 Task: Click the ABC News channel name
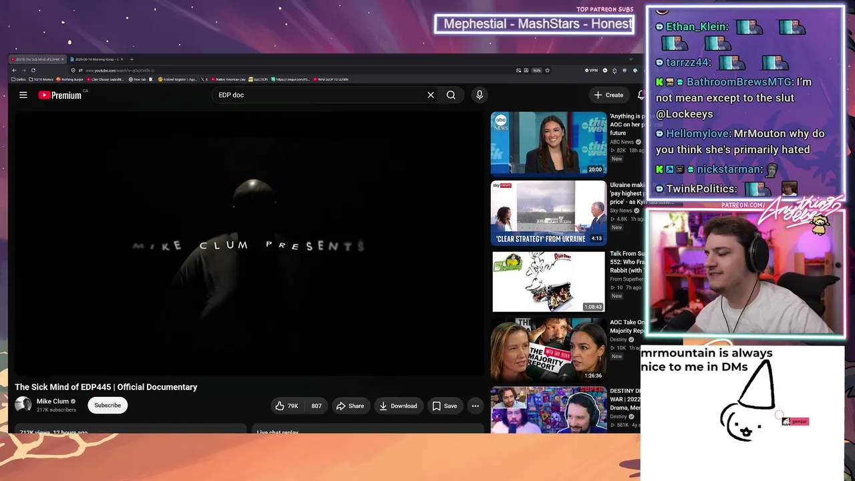(x=622, y=142)
